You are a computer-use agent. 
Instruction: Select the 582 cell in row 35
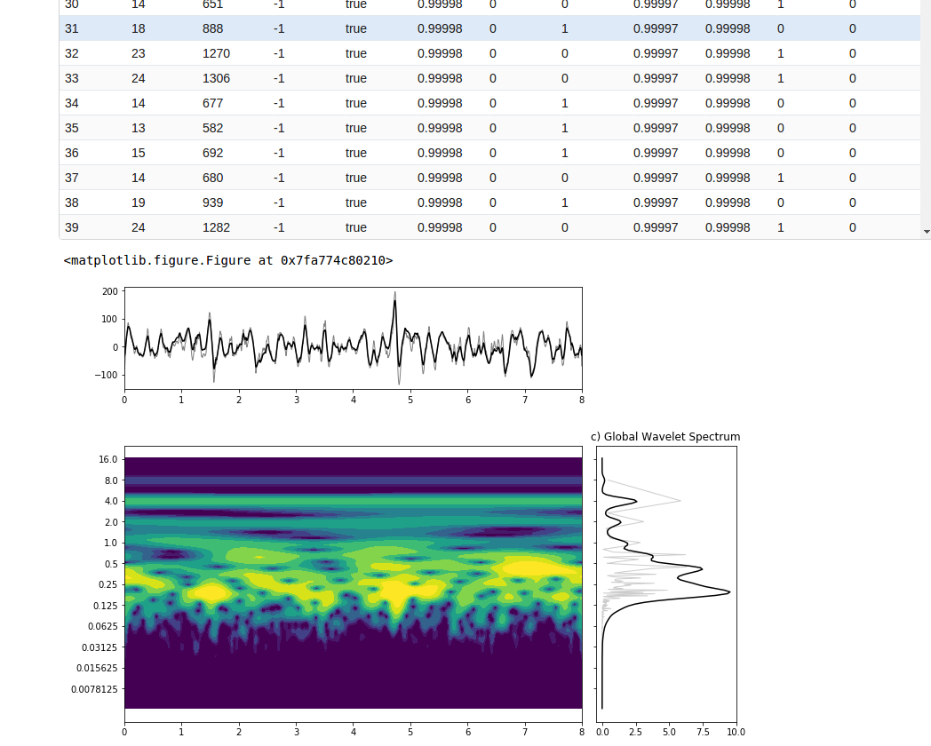click(x=213, y=128)
